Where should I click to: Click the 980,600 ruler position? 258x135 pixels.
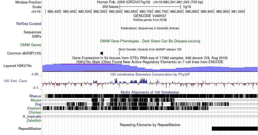[x=115, y=11]
